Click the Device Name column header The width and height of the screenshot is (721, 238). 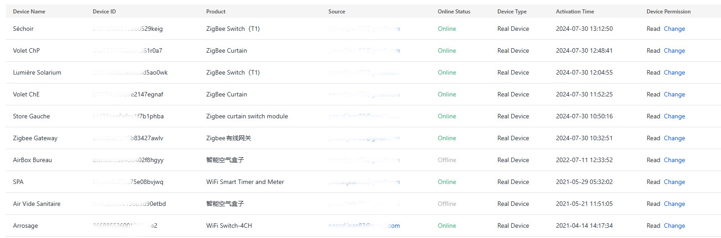point(29,12)
